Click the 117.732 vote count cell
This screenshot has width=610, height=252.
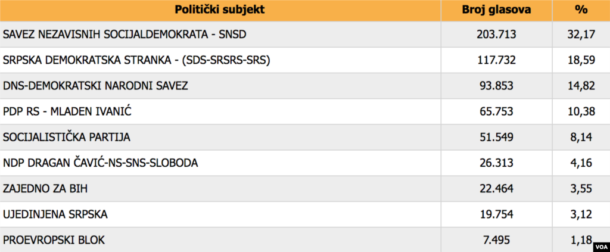pyautogui.click(x=496, y=60)
